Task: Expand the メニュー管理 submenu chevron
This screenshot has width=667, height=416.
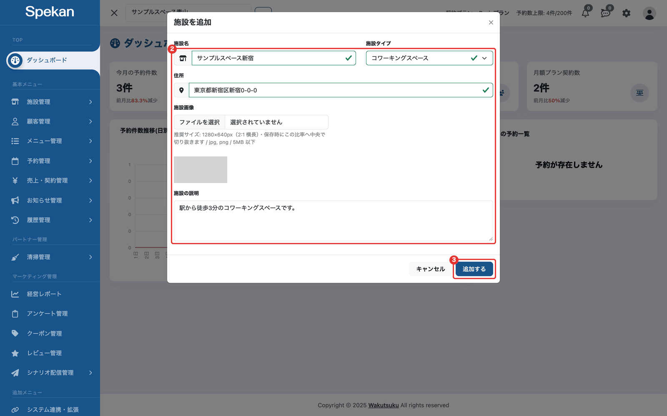Action: [x=90, y=141]
